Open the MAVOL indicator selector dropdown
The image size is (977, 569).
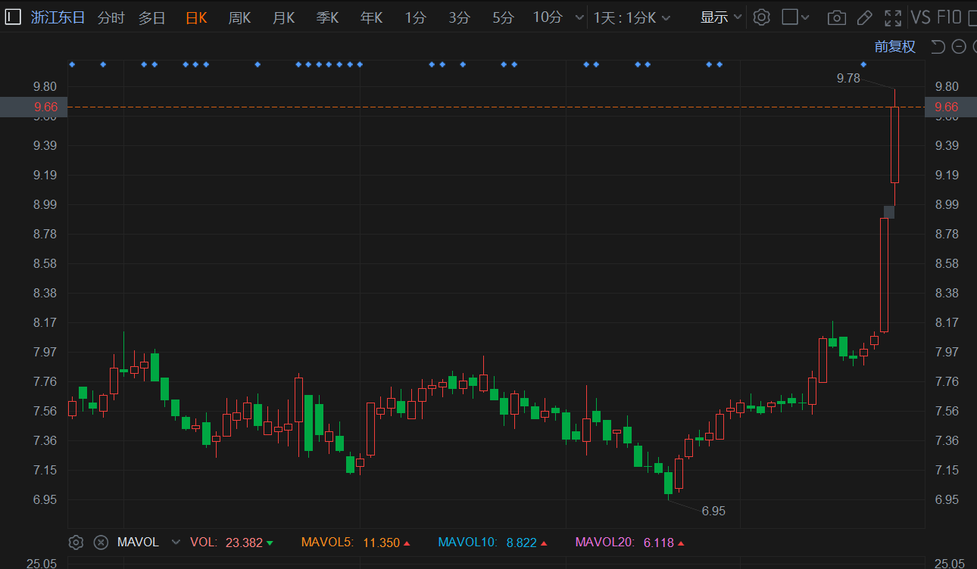coord(176,542)
